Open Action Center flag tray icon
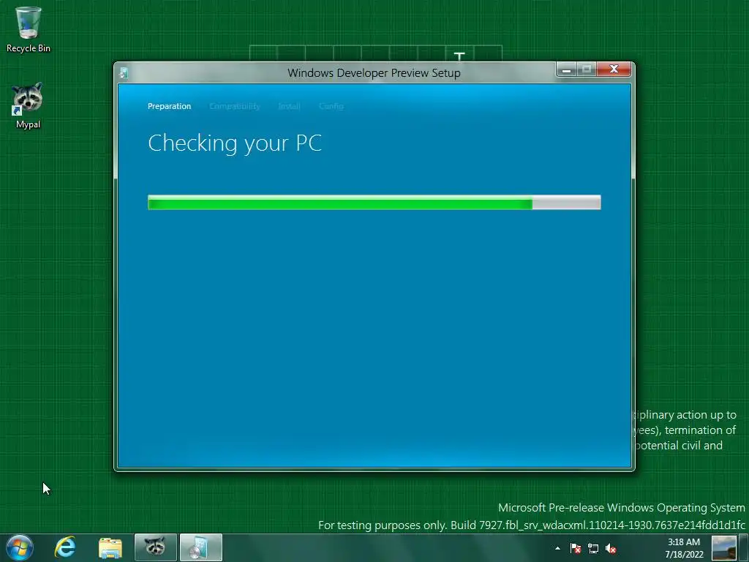The height and width of the screenshot is (562, 749). (x=576, y=548)
